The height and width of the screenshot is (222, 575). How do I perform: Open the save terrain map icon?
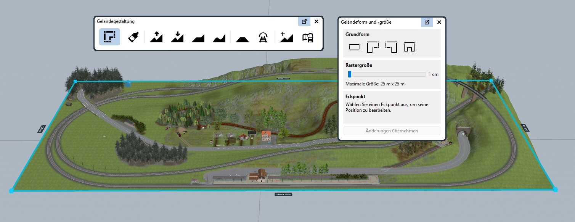pos(308,37)
